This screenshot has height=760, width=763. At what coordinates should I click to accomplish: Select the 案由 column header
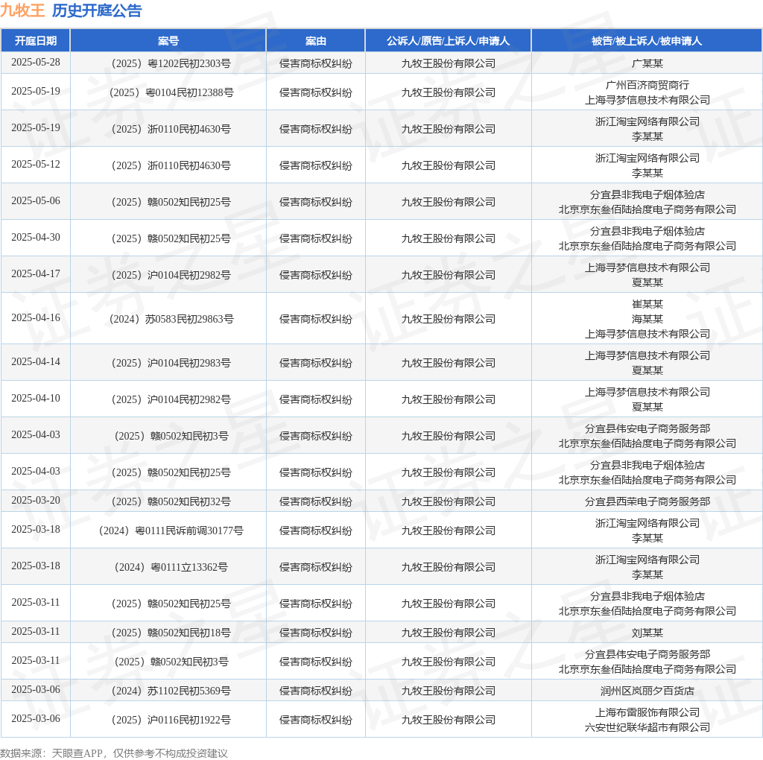tap(316, 41)
